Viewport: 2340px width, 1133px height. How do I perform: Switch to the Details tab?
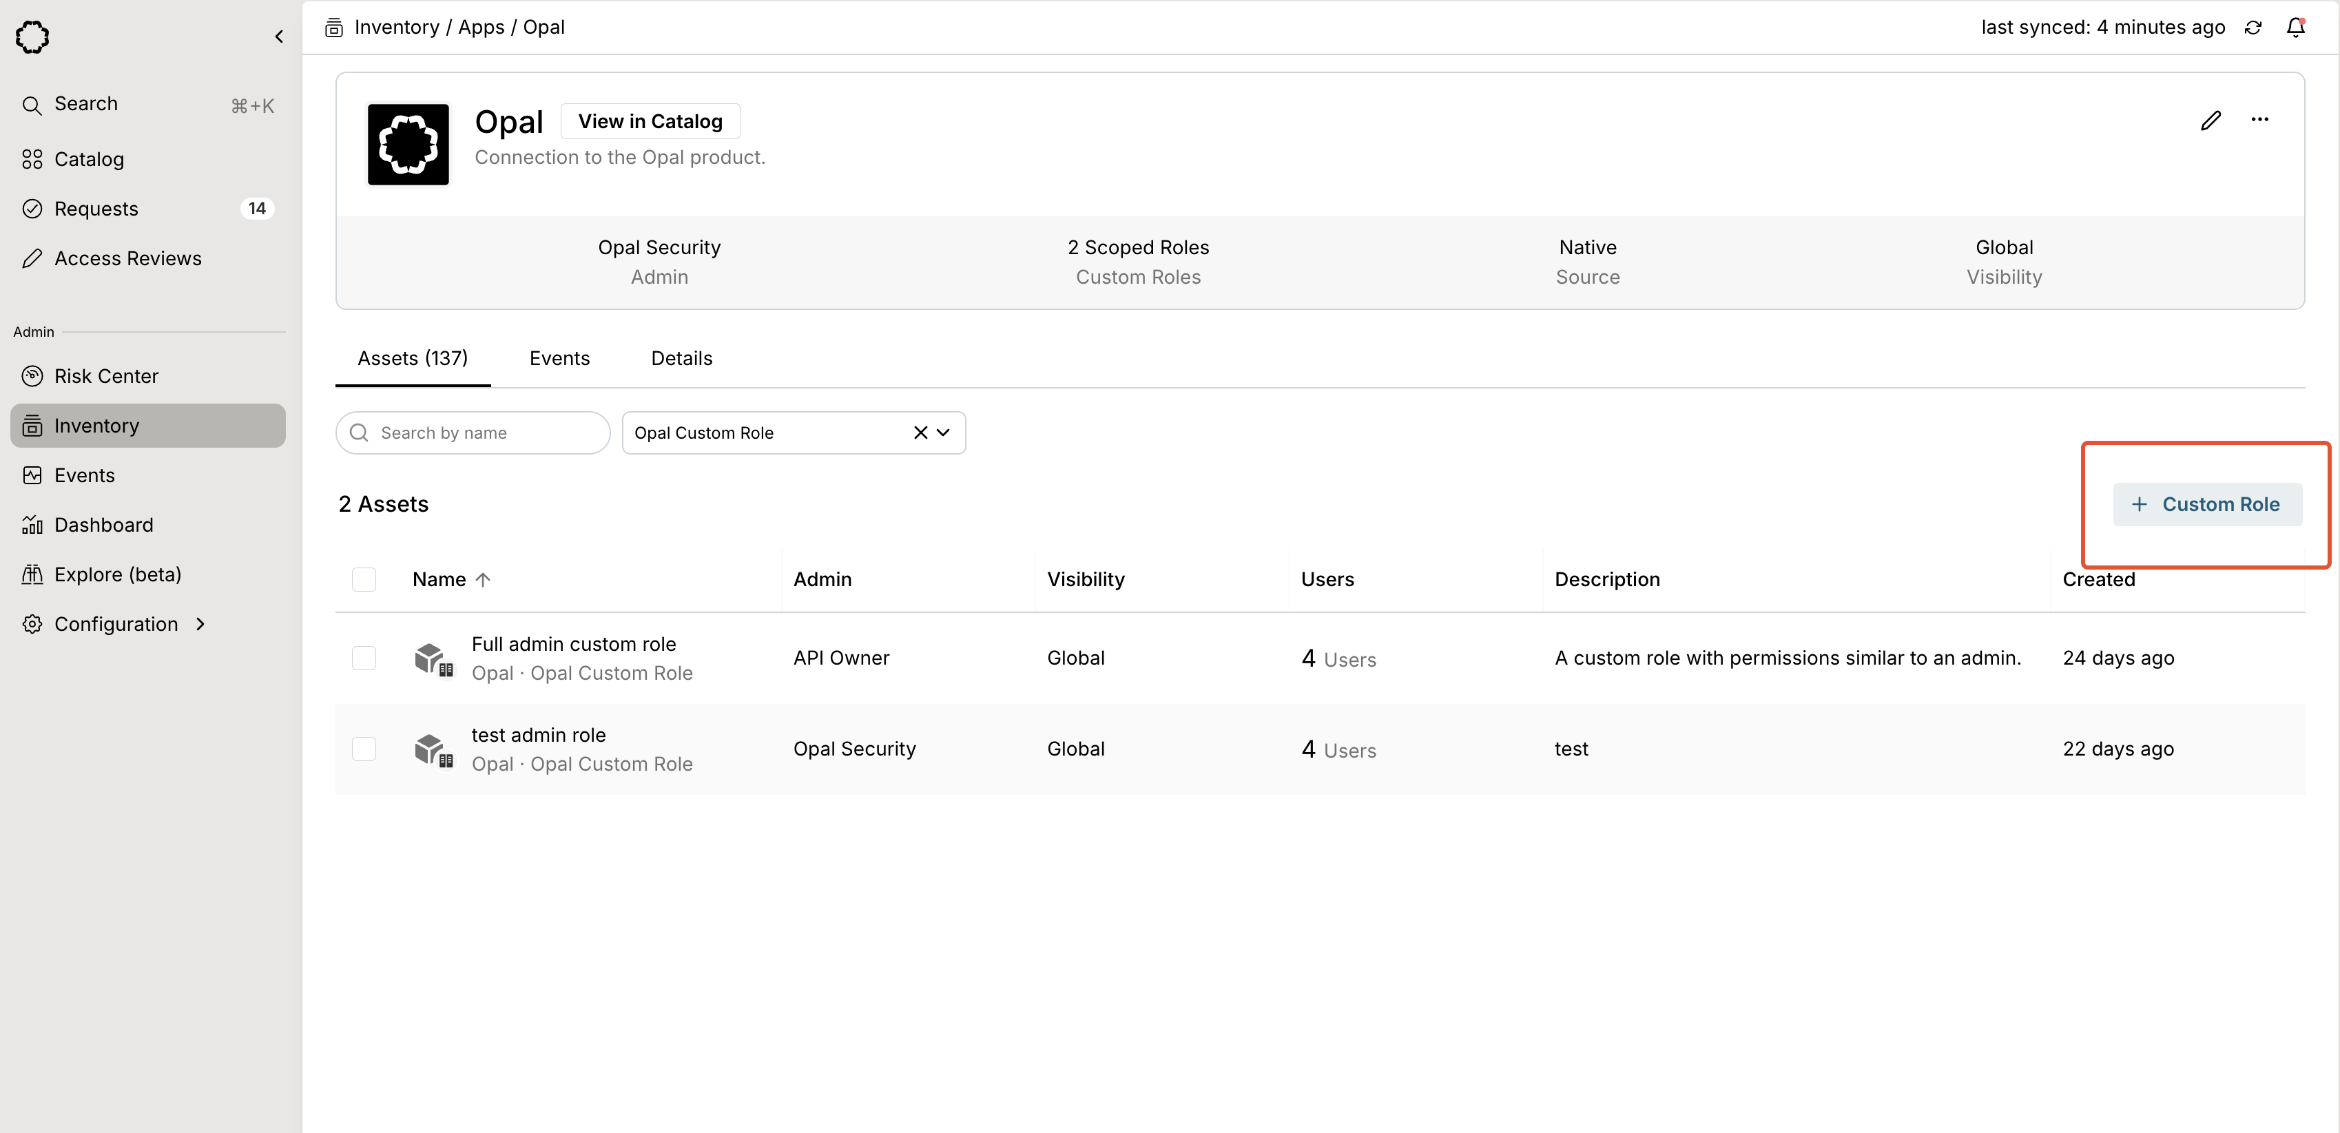pos(681,359)
